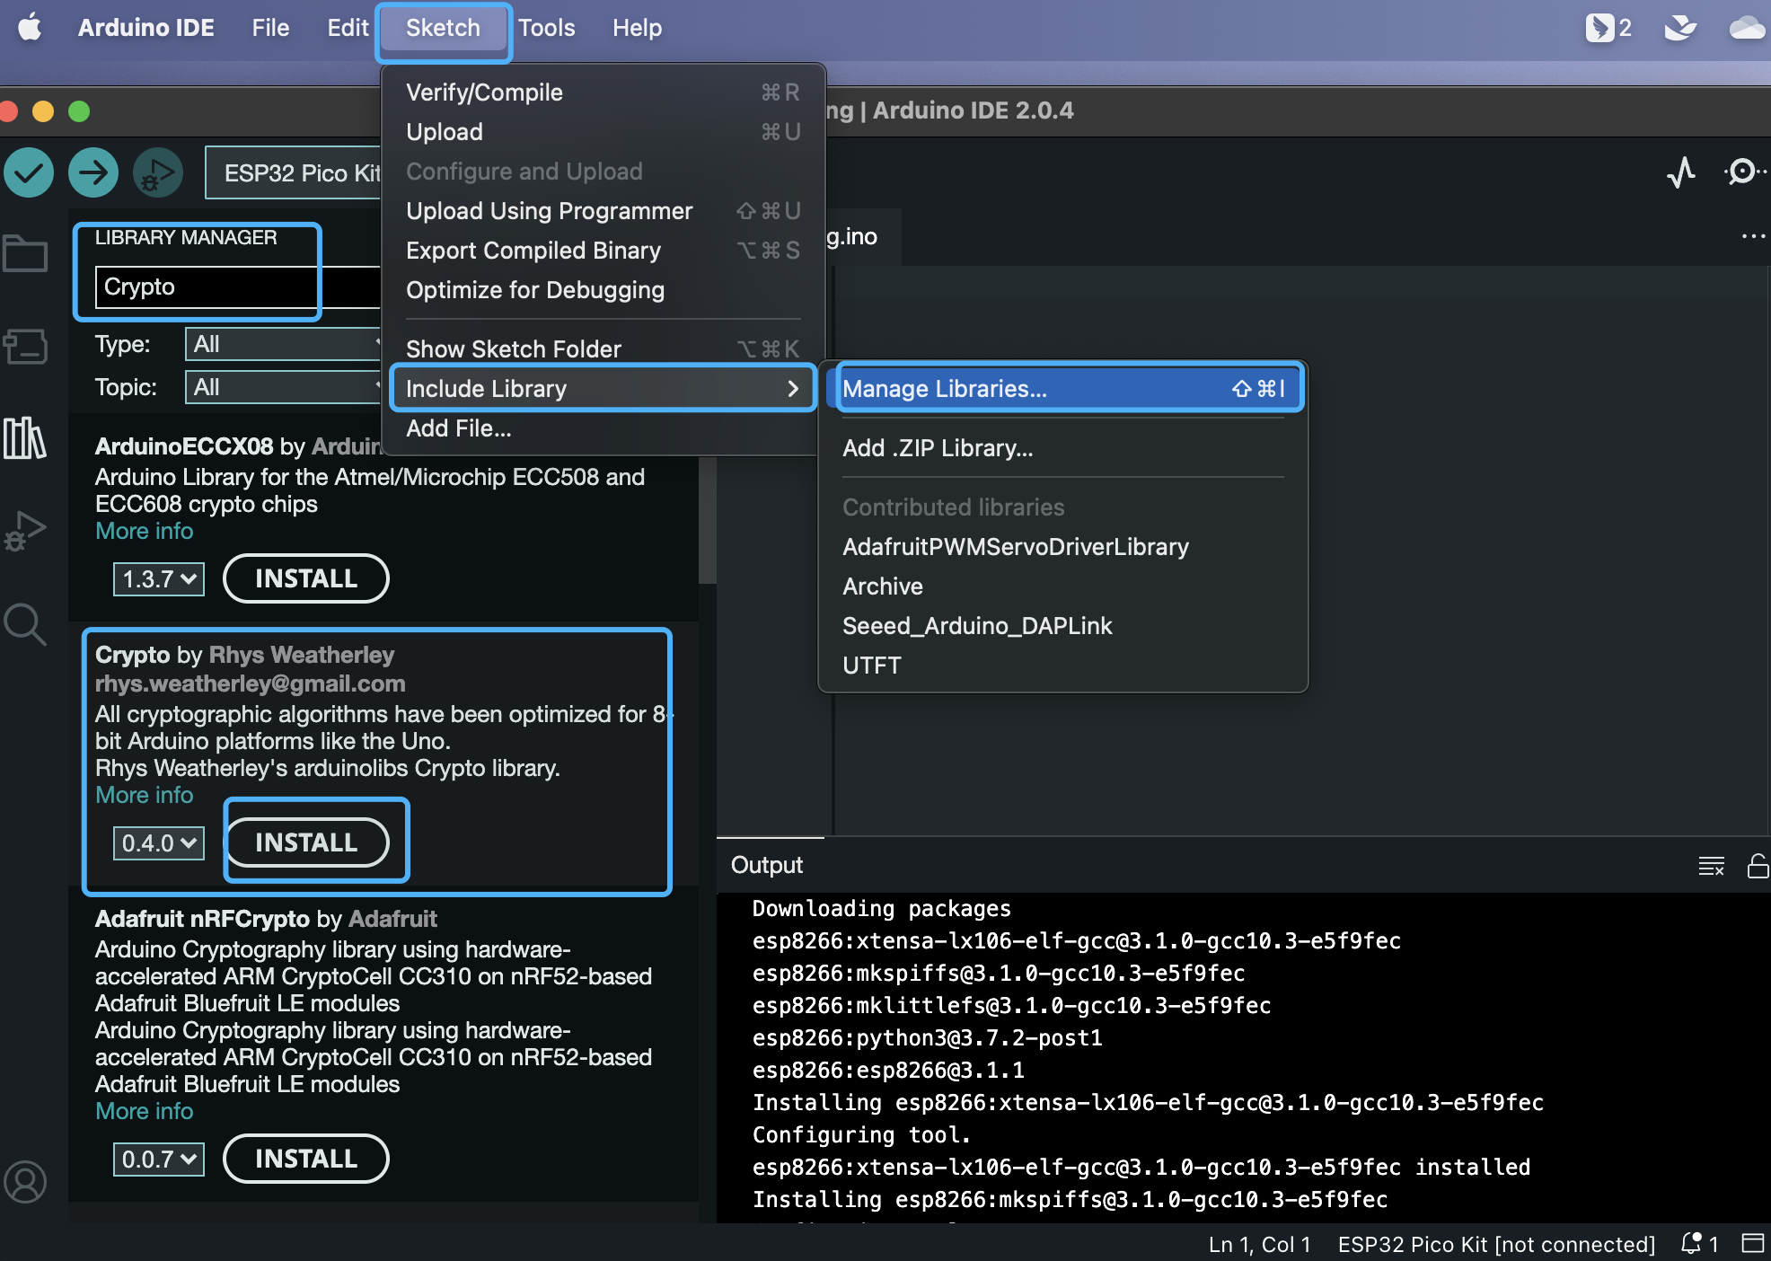Screen dimensions: 1771x1261
Task: Open the Boards Manager sidebar icon
Action: click(x=25, y=346)
